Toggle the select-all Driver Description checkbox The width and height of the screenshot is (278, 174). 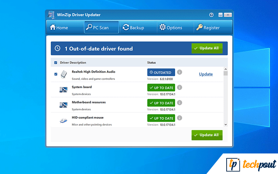[56, 63]
